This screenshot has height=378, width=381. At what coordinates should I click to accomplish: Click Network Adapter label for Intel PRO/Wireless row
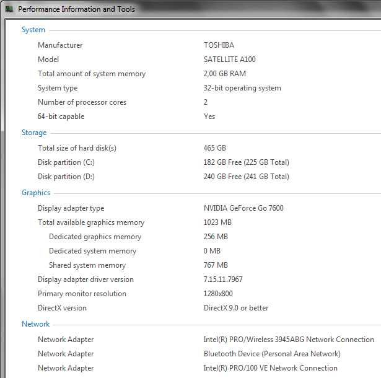coord(66,340)
